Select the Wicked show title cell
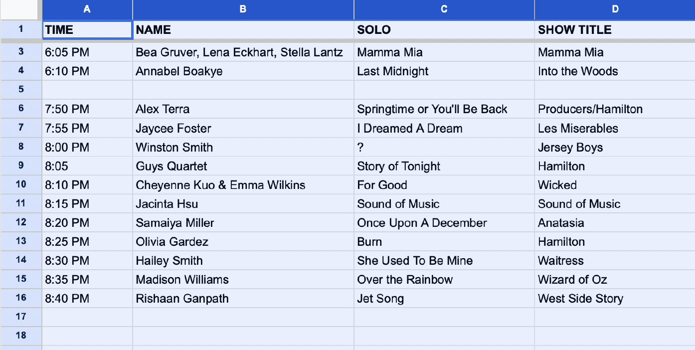Screen dimensions: 695x350 (x=615, y=185)
